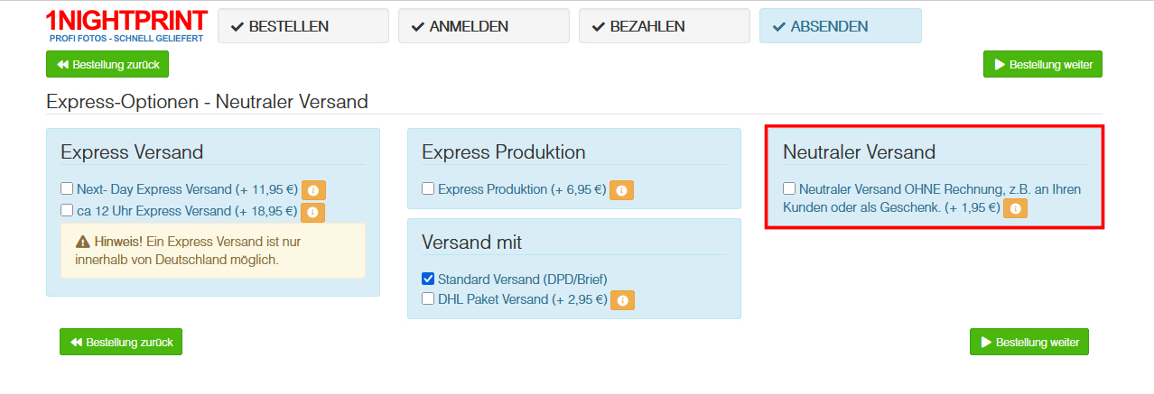Click info icon next to DHL Paket Versand
The width and height of the screenshot is (1154, 394).
pos(622,300)
